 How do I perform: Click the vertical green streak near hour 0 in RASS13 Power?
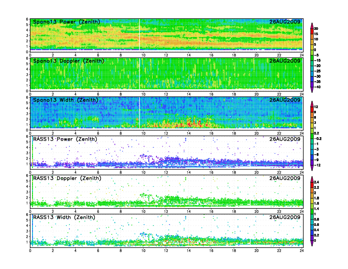[x=33, y=152]
